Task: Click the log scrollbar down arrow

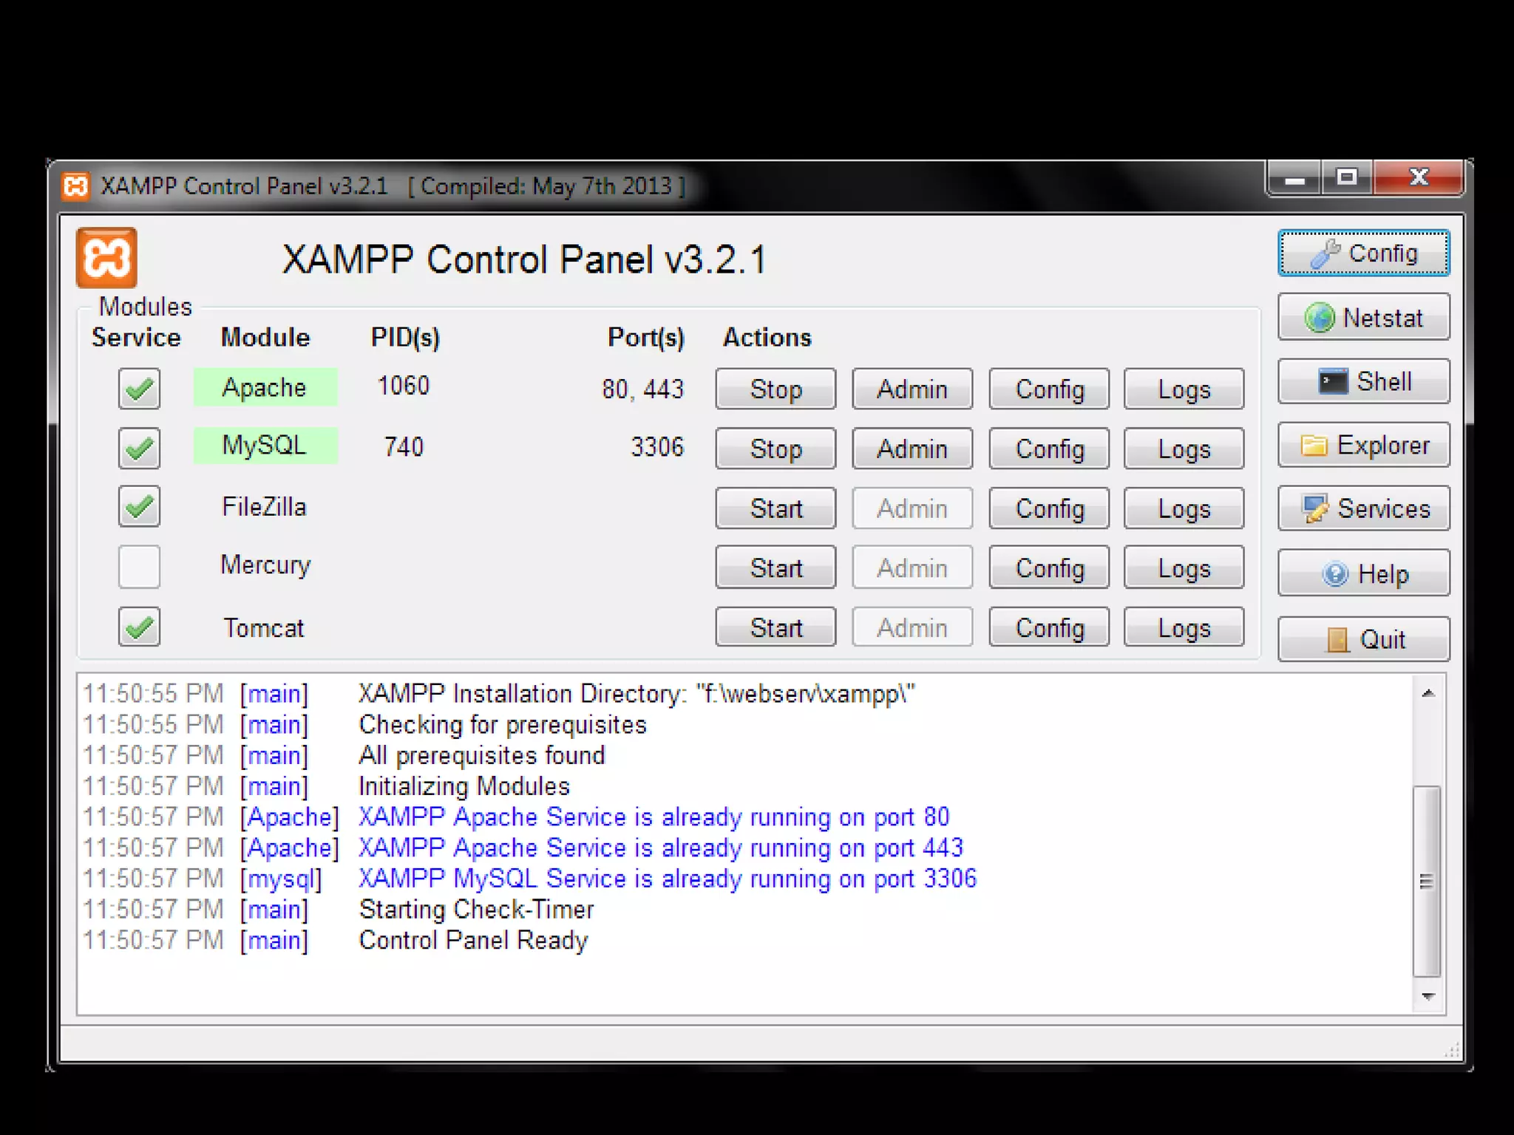Action: [x=1428, y=996]
